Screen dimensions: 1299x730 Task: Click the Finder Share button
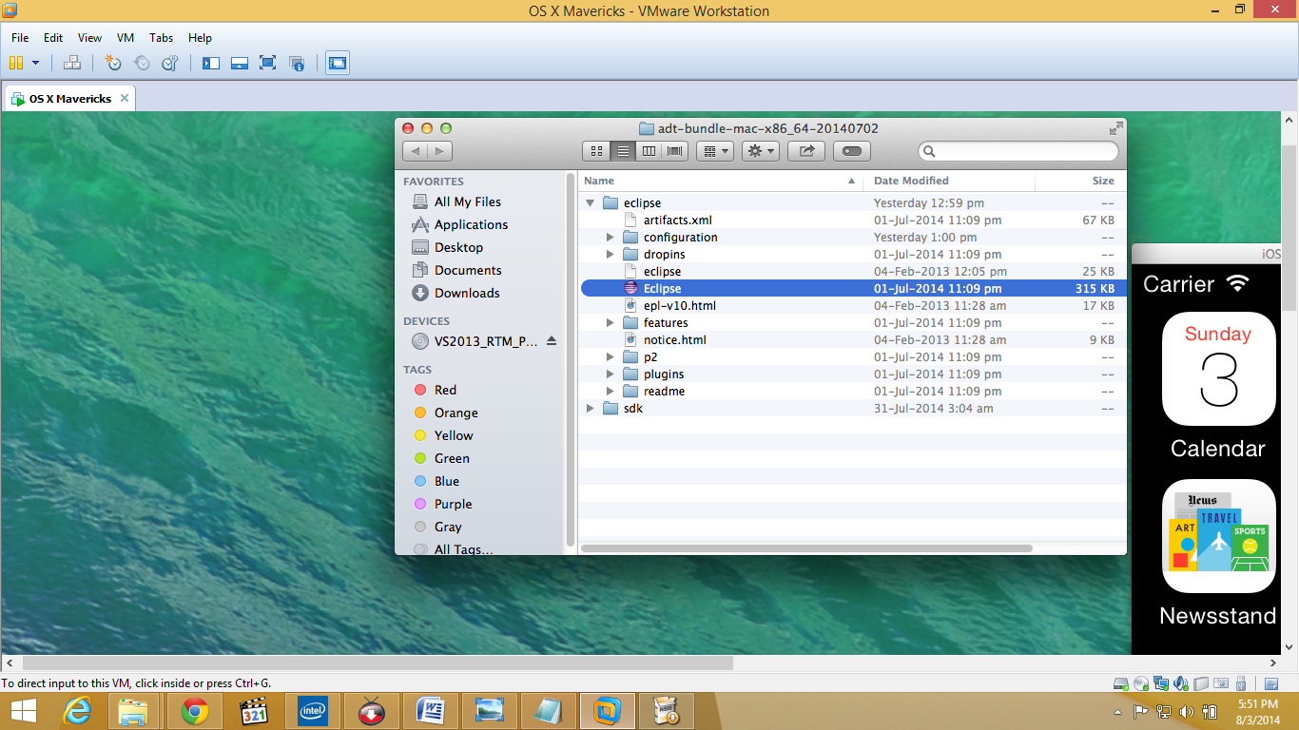806,151
